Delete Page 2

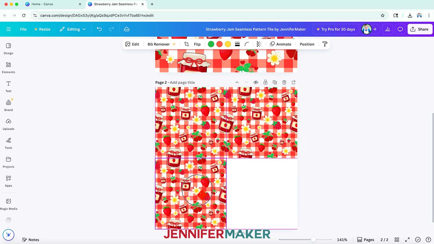coord(284,82)
